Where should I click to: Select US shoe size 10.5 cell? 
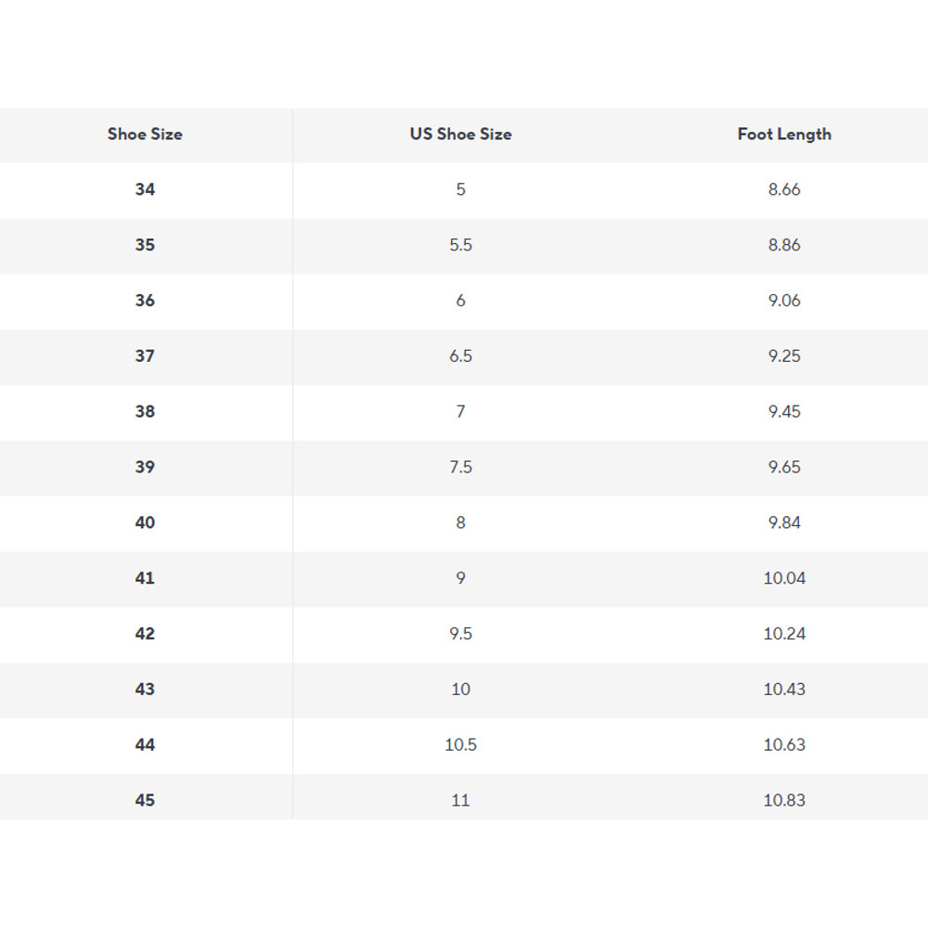pyautogui.click(x=460, y=744)
